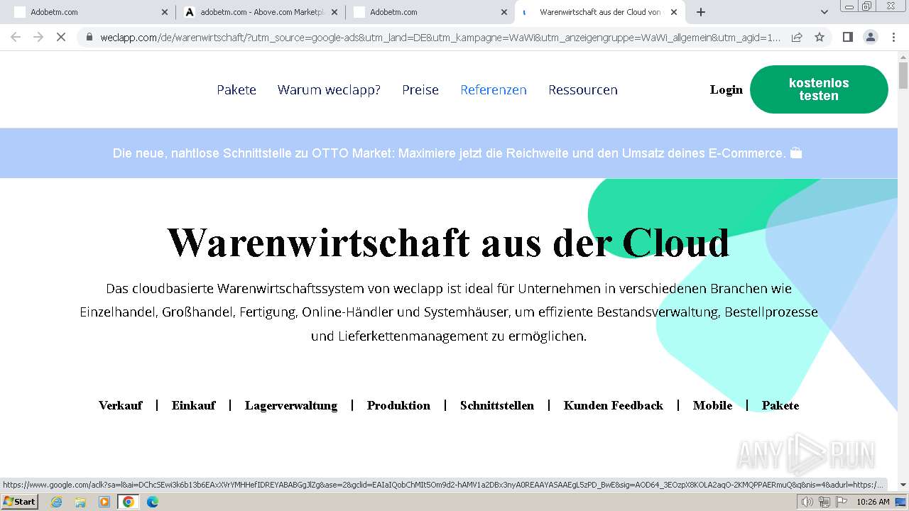Viewport: 909px width, 511px height.
Task: Close the Above.com Marketplace tab
Action: pyautogui.click(x=334, y=12)
